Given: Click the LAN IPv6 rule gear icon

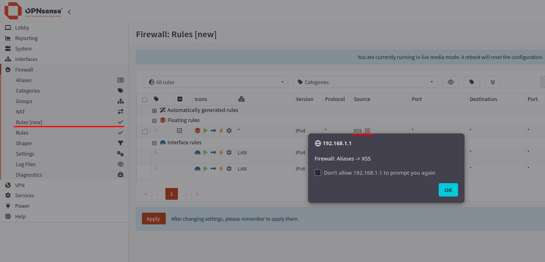Looking at the screenshot, I should tap(229, 169).
